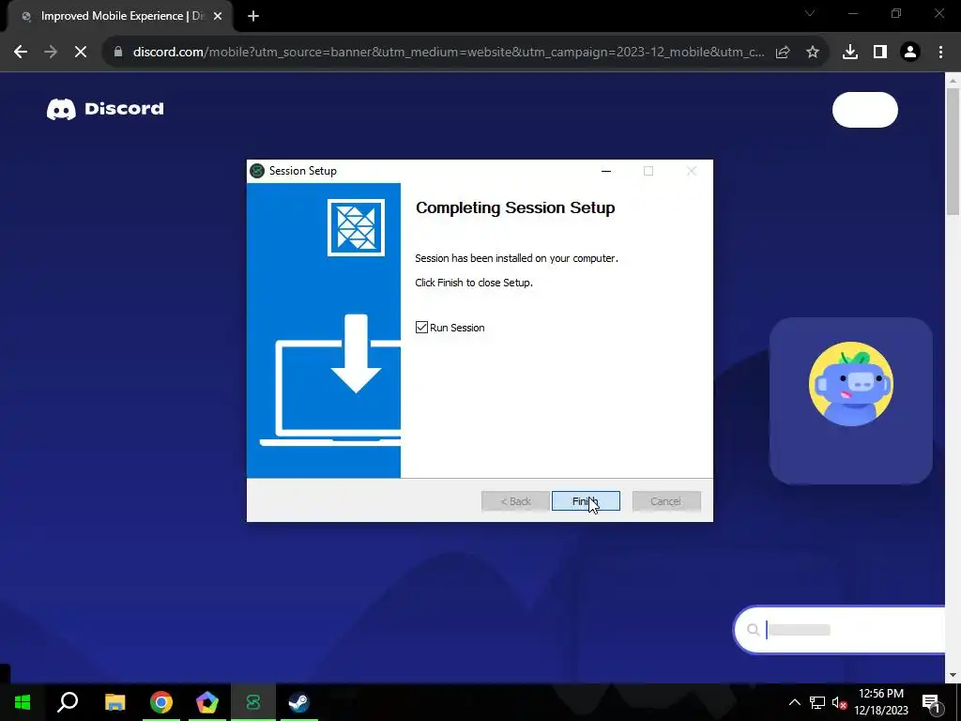Click the white pill button on Discord page

point(864,110)
